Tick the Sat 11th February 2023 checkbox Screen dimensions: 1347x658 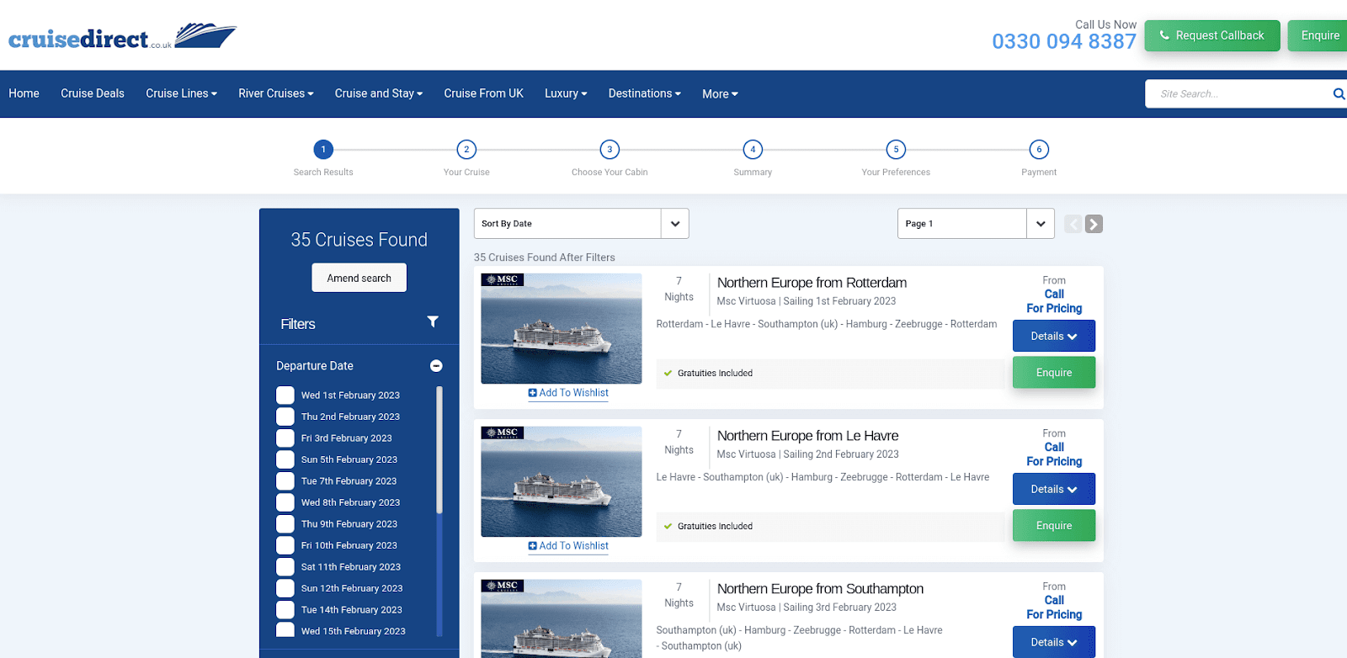coord(285,567)
